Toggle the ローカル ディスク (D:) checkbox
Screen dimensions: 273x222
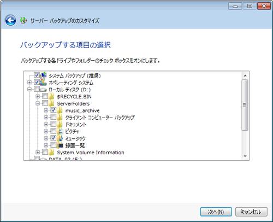click(x=37, y=89)
